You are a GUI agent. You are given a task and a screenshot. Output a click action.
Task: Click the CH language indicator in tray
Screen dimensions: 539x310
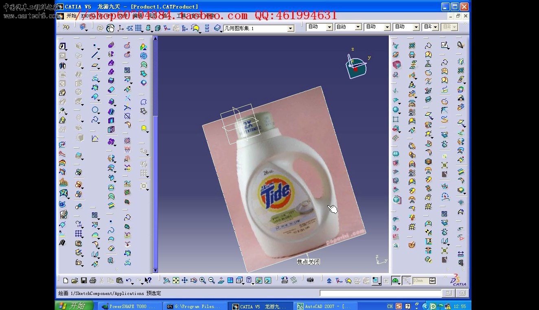[390, 306]
